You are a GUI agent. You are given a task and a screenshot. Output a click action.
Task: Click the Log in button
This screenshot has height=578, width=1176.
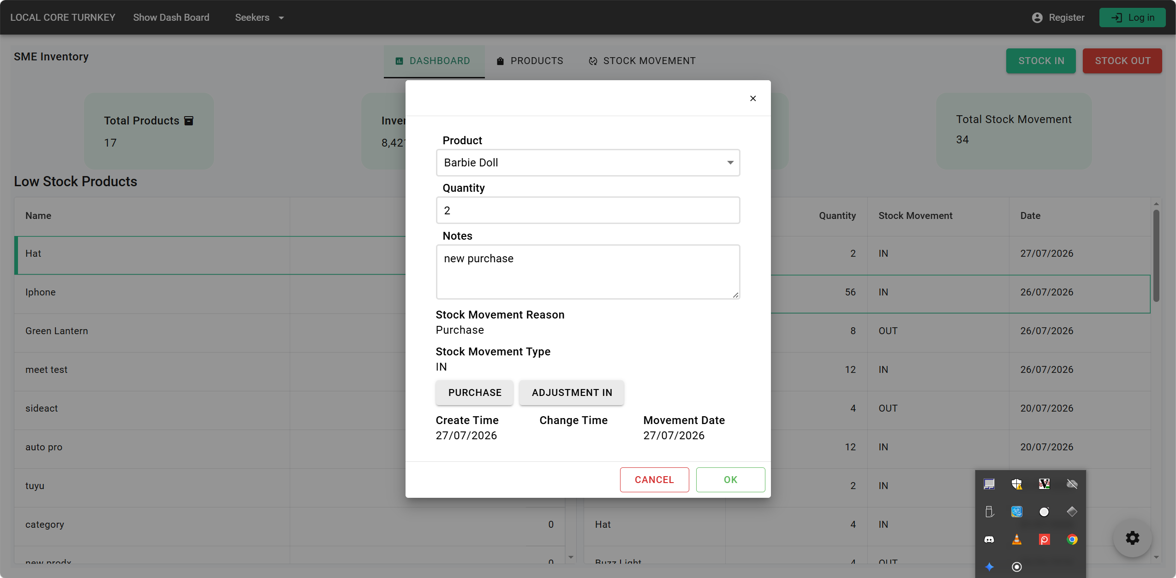click(1132, 18)
